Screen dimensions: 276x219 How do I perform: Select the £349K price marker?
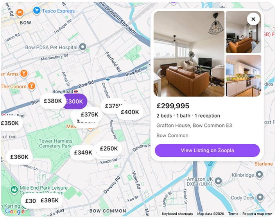tap(83, 153)
